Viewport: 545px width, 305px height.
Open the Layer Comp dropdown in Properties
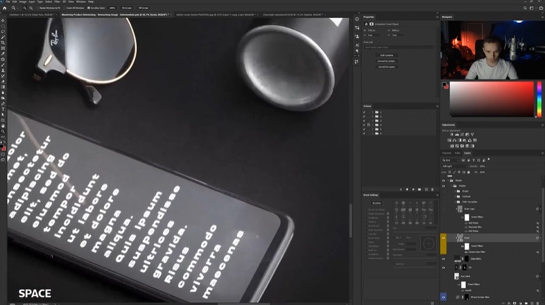[399, 47]
